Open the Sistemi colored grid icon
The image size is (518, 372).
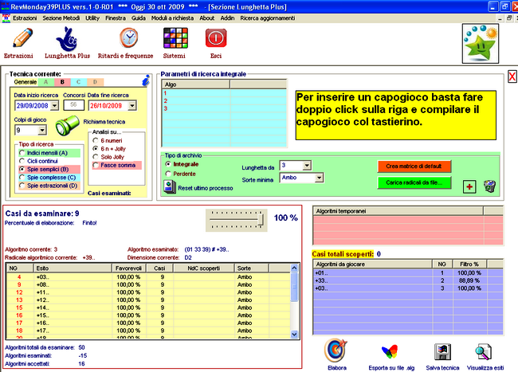175,38
